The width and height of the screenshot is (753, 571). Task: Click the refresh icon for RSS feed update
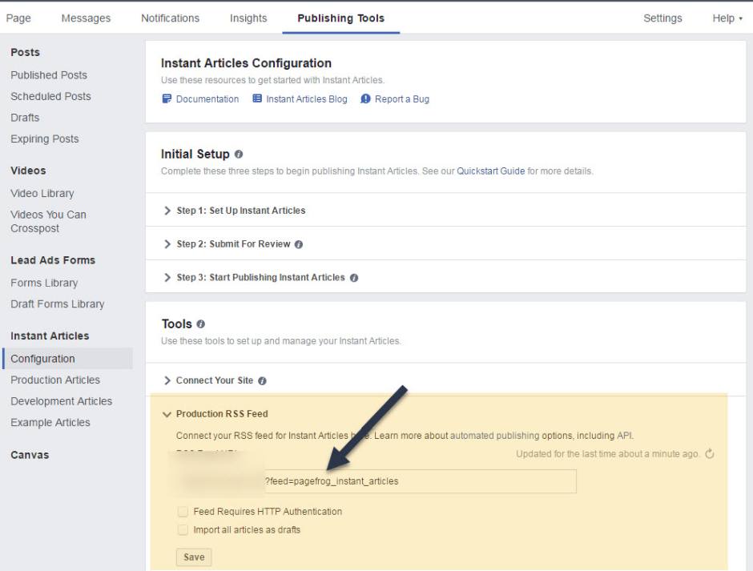coord(709,454)
